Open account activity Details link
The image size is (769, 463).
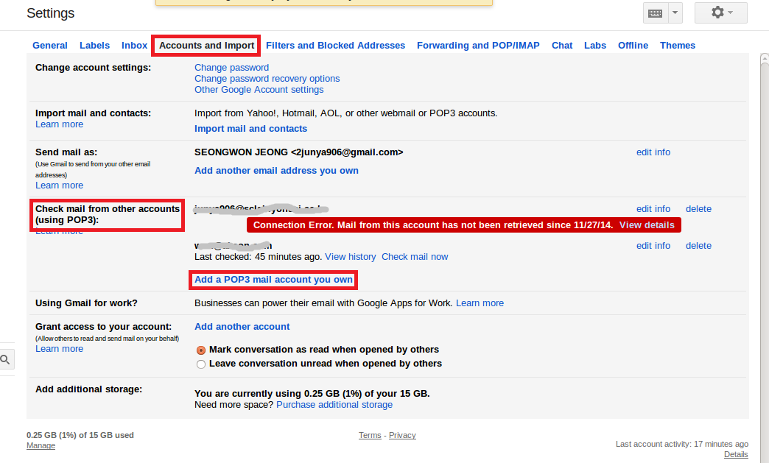(736, 455)
